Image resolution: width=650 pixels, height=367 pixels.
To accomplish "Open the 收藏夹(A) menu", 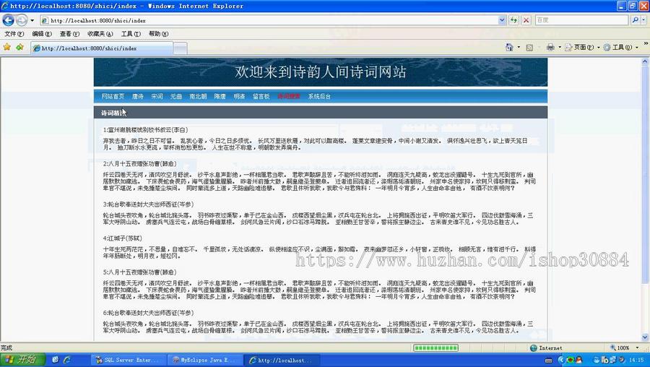I will pos(100,34).
